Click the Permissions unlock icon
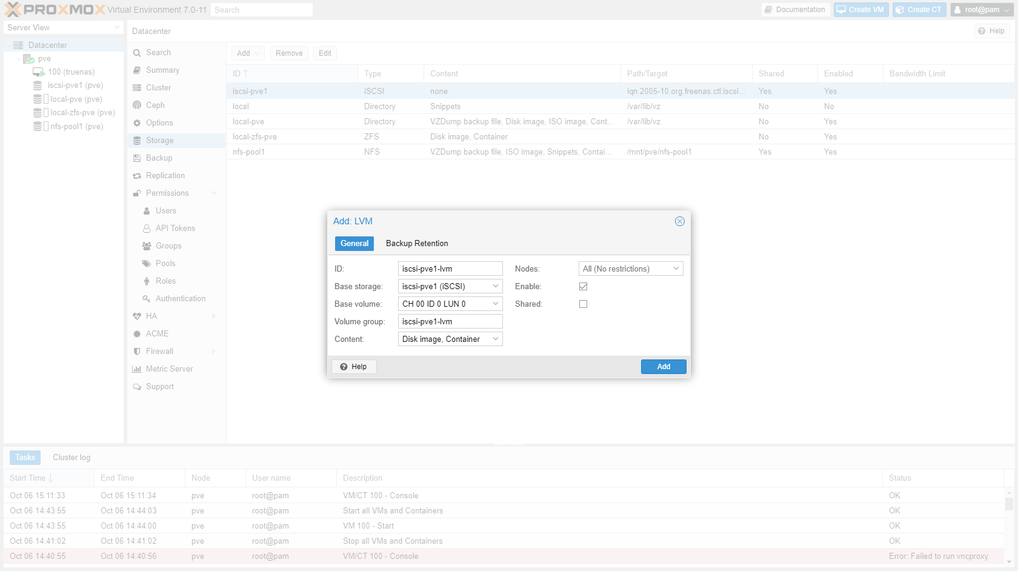Screen dimensions: 1018x571 point(137,193)
